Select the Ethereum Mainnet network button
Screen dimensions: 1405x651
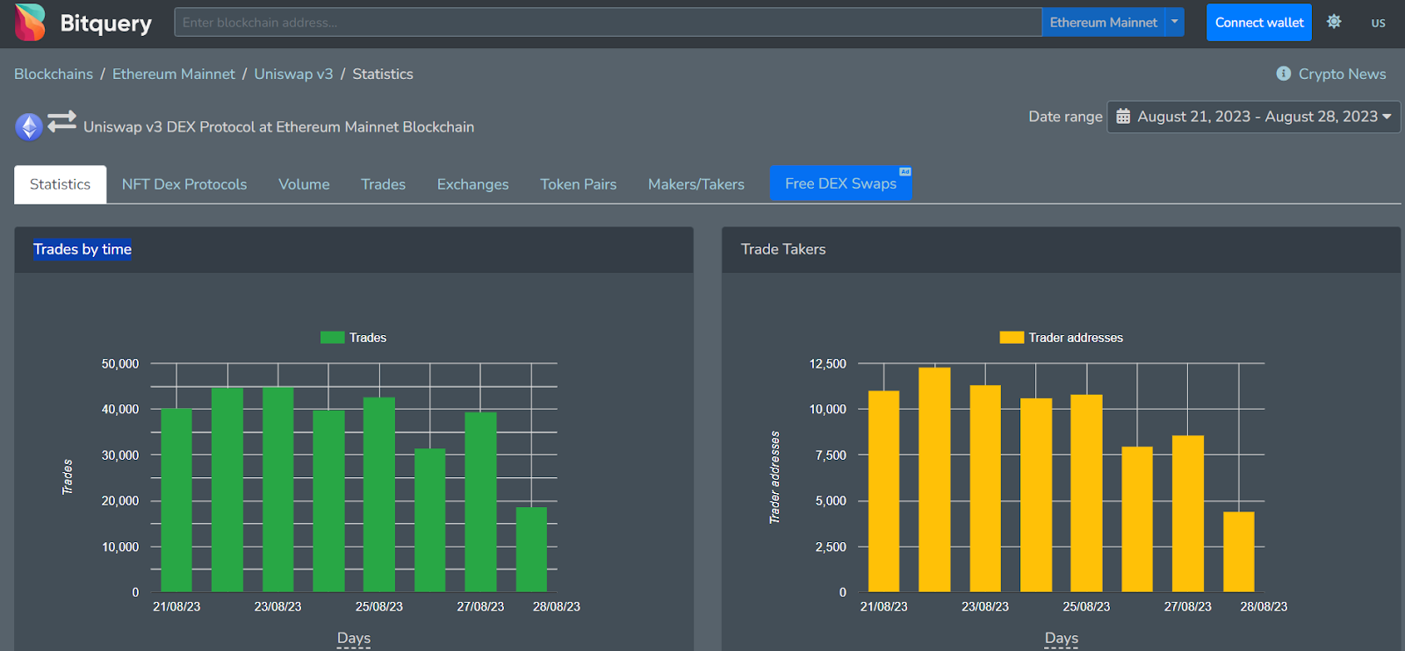1104,22
